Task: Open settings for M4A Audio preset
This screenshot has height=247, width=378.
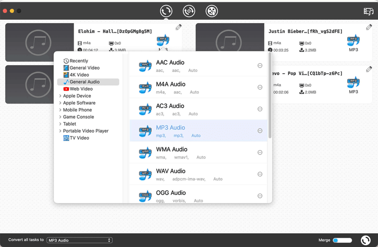Action: (x=260, y=87)
